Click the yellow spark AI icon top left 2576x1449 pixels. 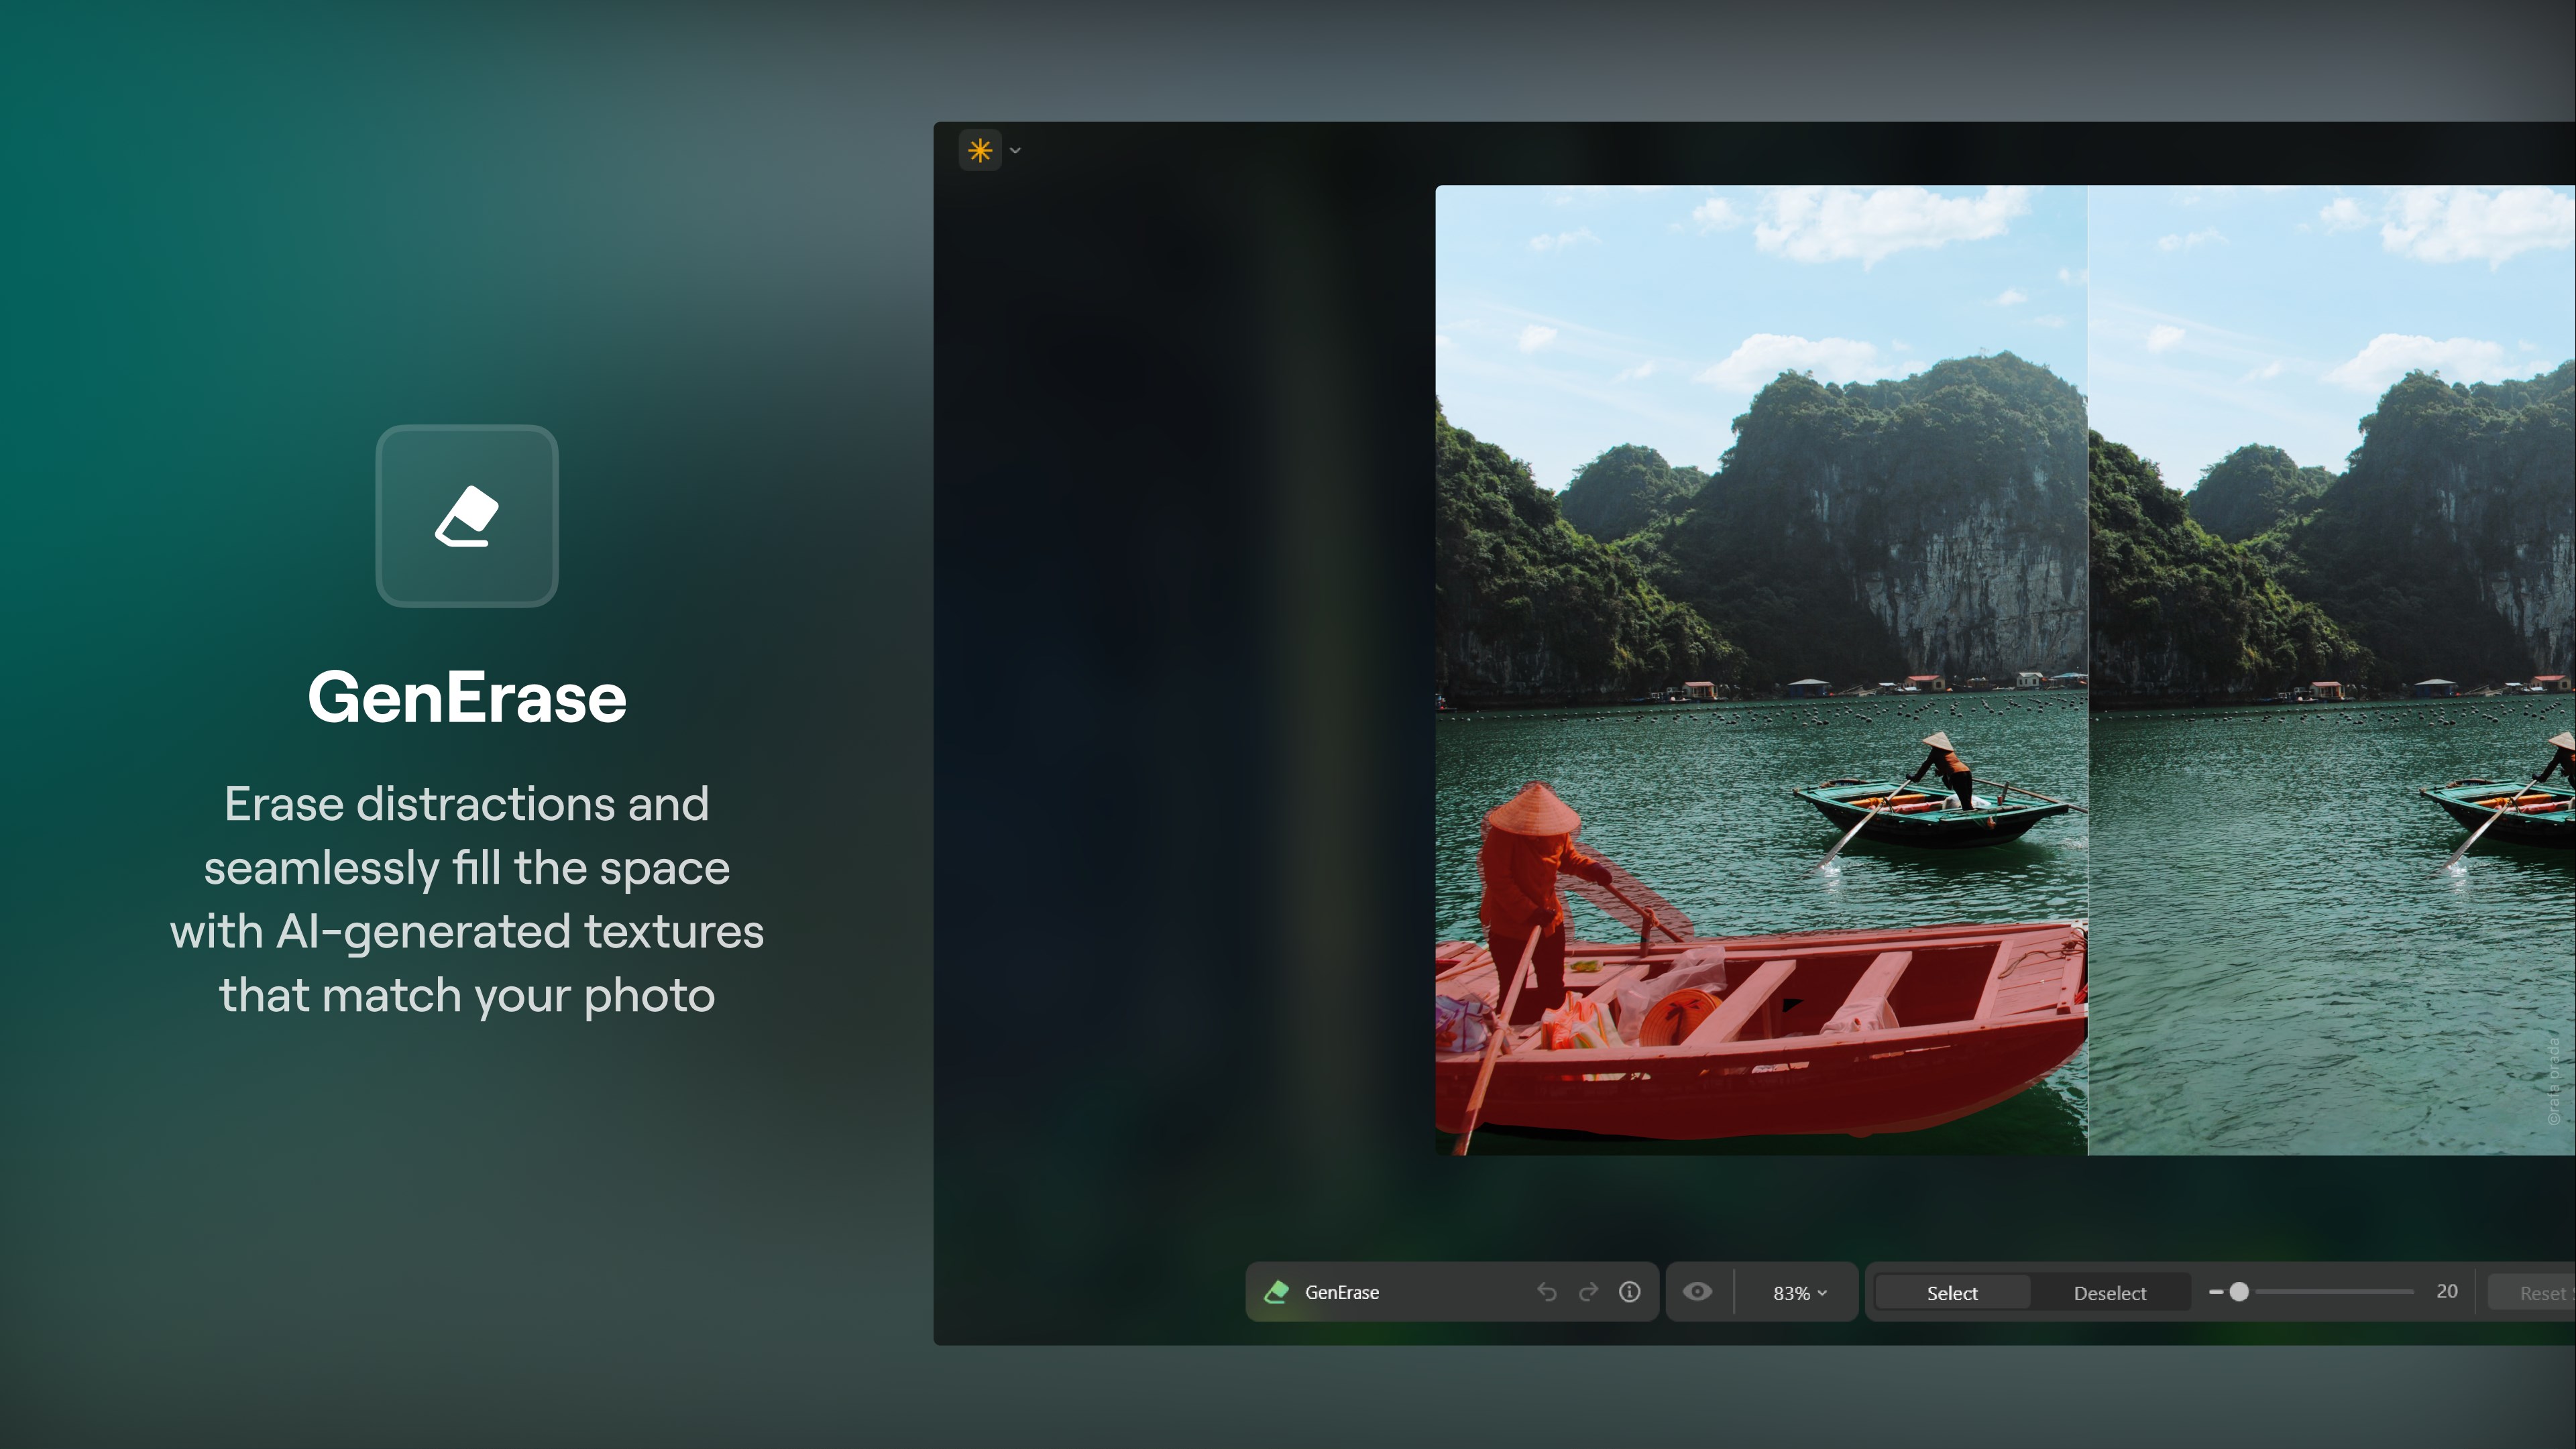[x=981, y=149]
